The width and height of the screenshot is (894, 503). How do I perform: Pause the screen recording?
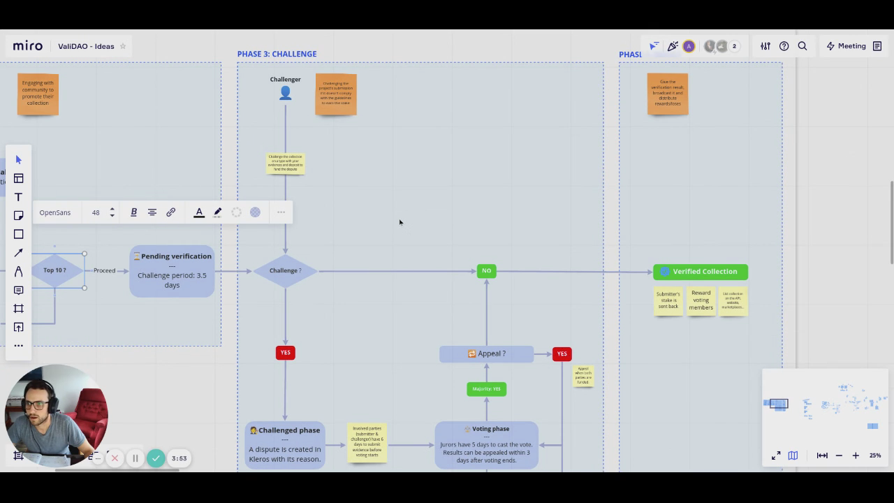(135, 458)
